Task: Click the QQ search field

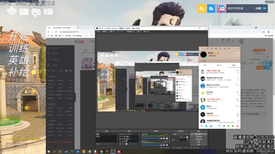Action: [x=219, y=61]
